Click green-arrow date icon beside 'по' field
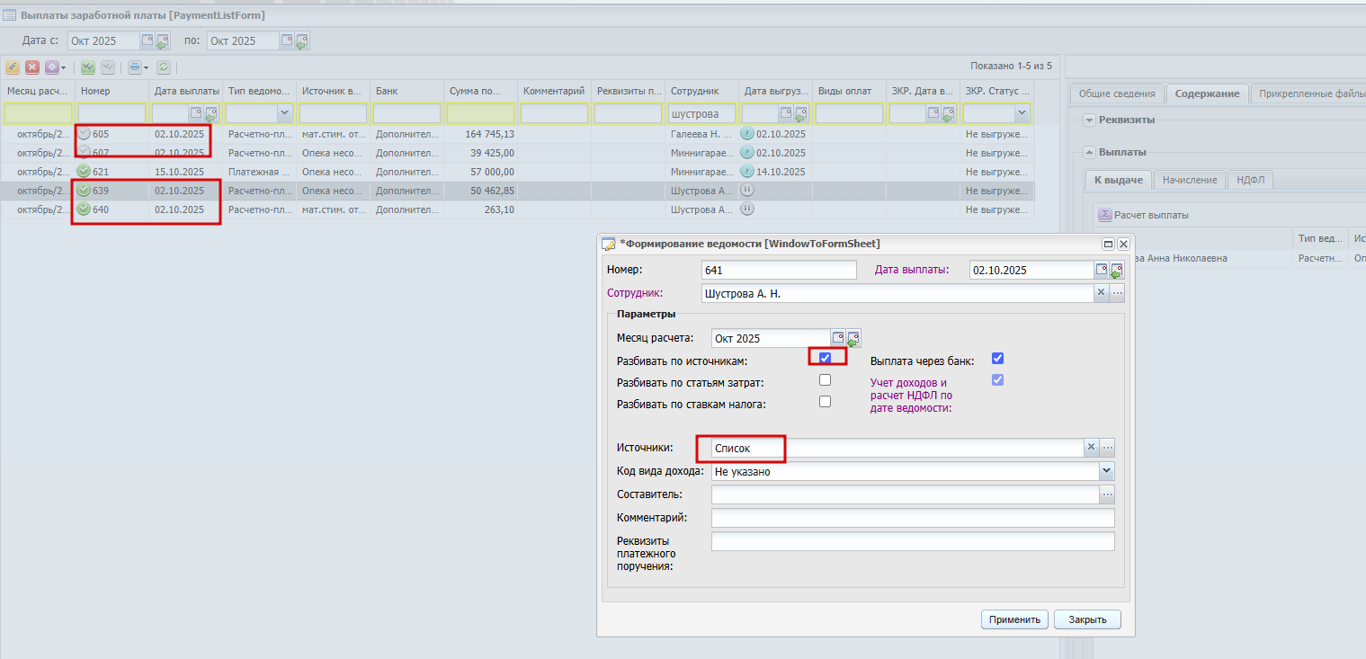 (302, 40)
